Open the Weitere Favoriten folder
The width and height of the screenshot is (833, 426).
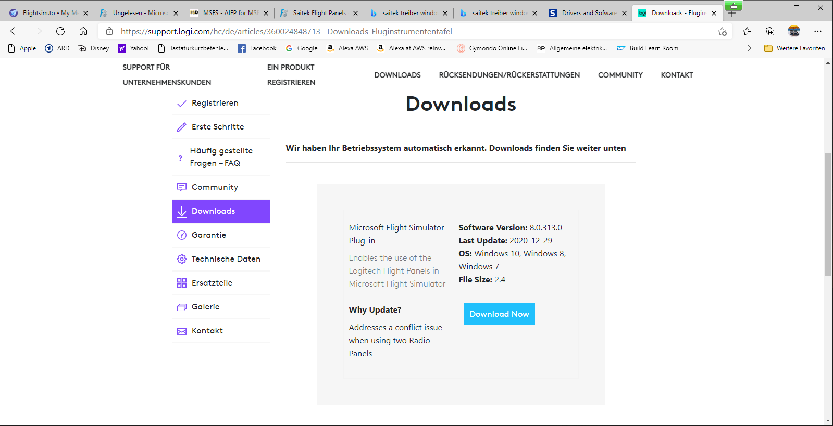[x=794, y=48]
